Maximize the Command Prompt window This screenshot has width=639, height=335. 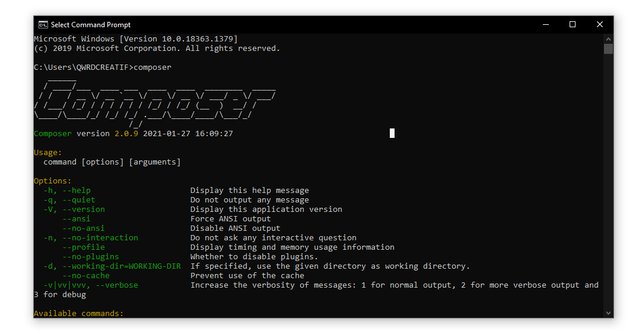573,25
